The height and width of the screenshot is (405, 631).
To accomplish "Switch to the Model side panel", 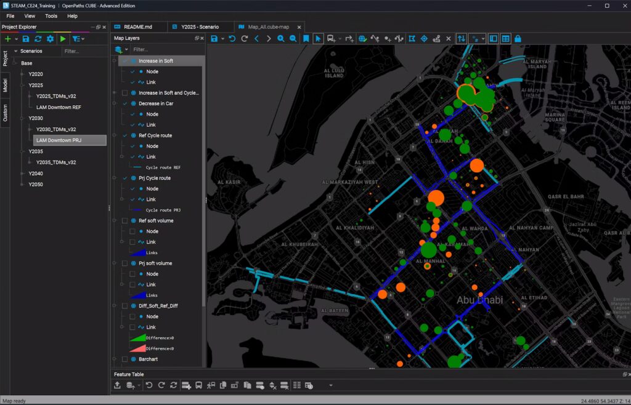I will (x=6, y=86).
